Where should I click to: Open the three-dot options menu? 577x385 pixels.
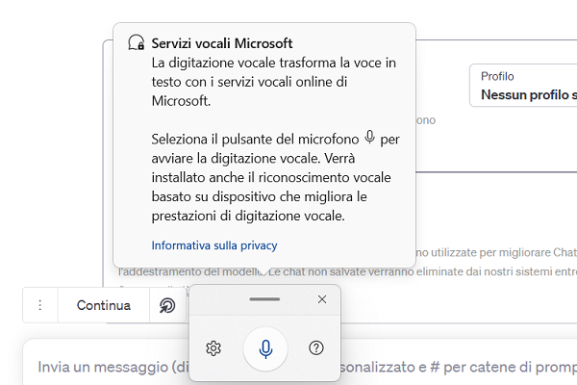[40, 306]
